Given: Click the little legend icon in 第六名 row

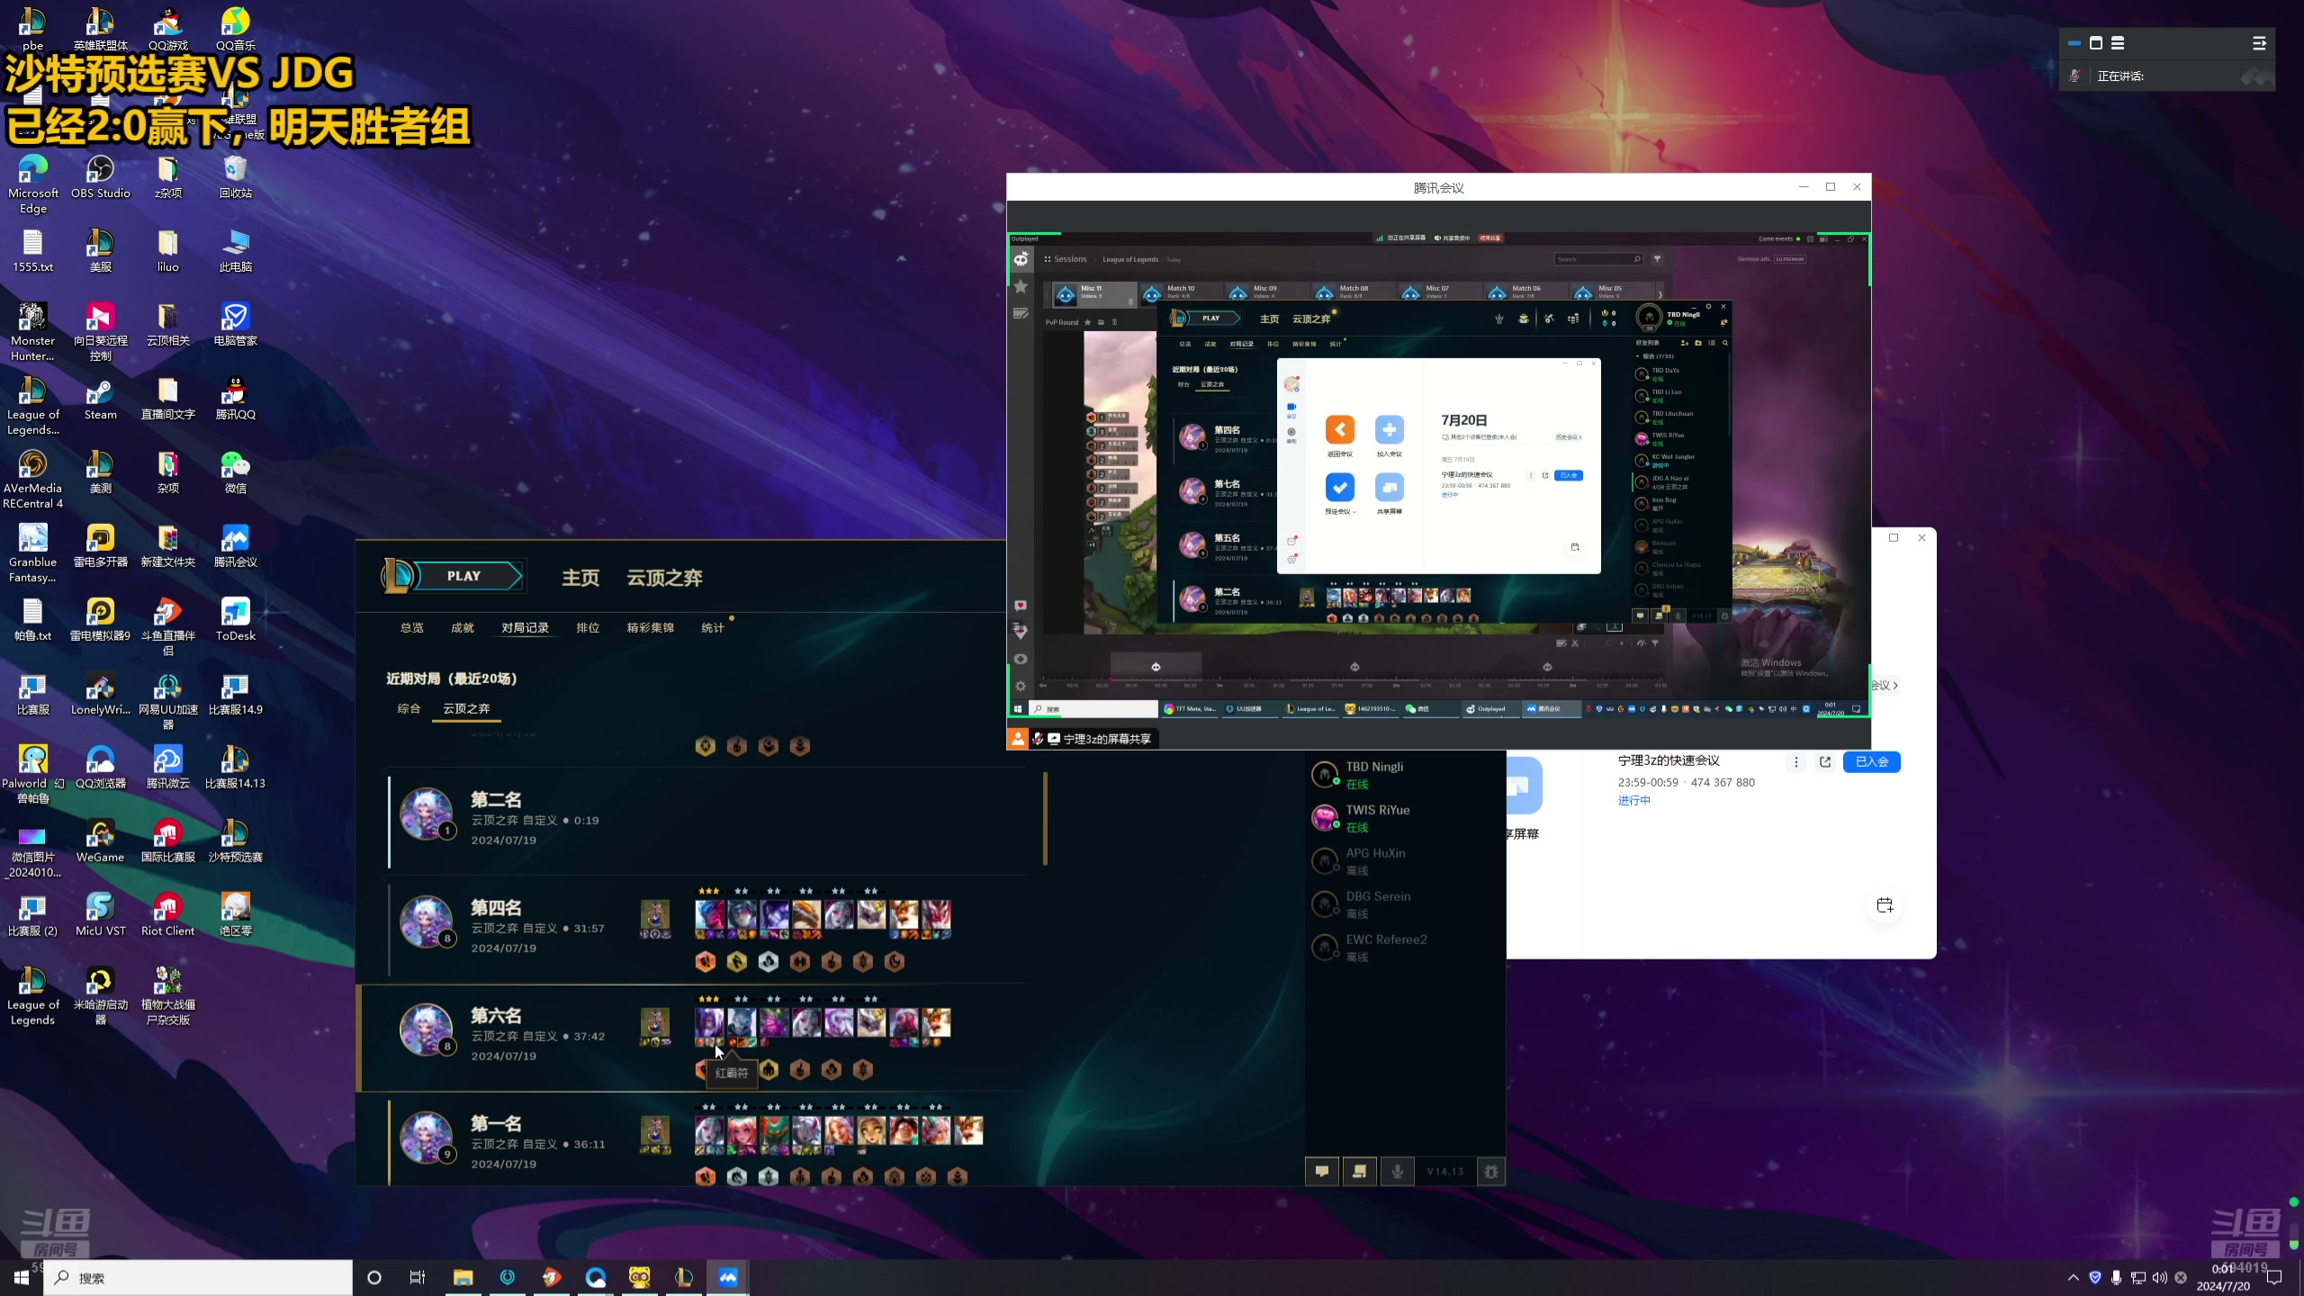Looking at the screenshot, I should coord(654,1023).
